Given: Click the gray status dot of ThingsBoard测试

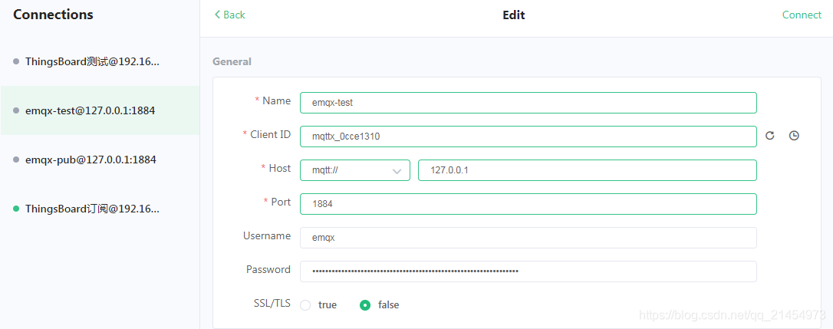Looking at the screenshot, I should point(16,61).
